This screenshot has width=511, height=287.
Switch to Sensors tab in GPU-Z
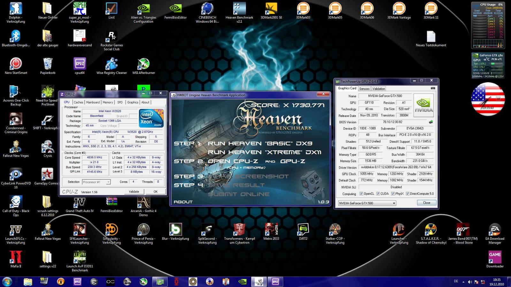coord(364,88)
